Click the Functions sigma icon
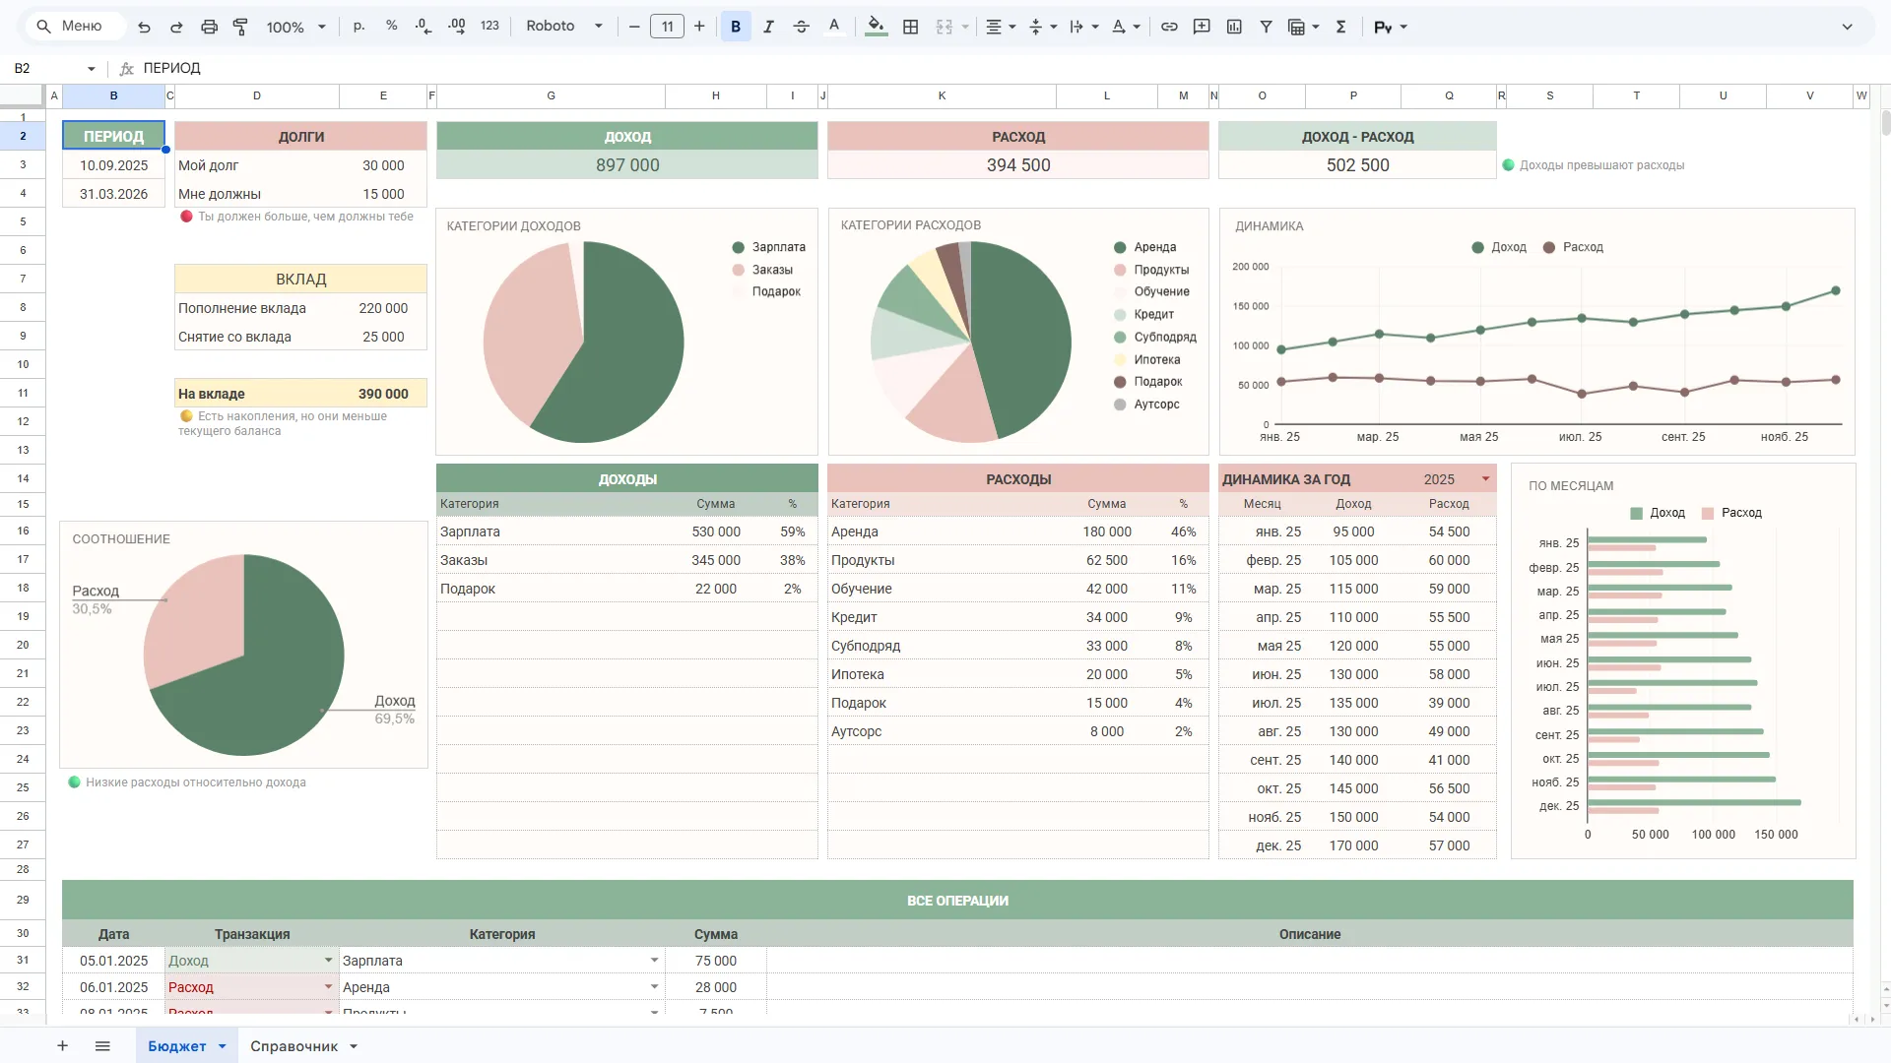 [1340, 27]
